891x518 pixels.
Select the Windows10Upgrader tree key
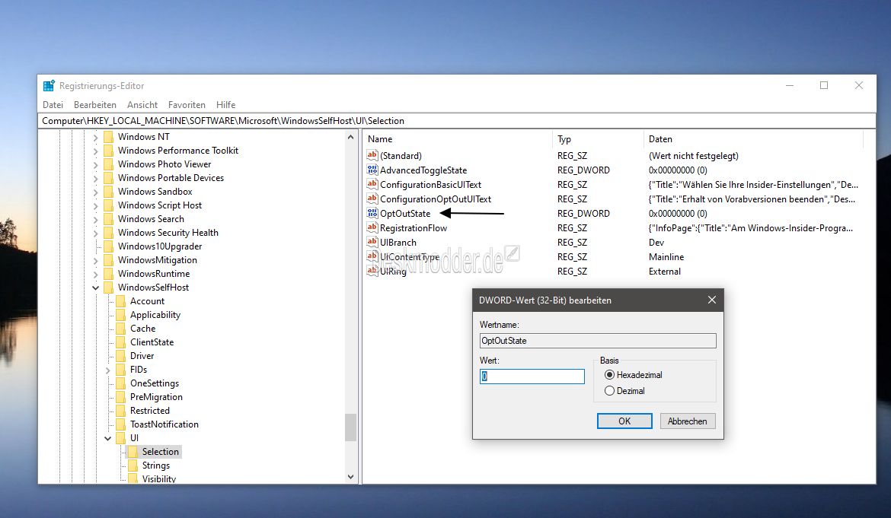coord(160,246)
